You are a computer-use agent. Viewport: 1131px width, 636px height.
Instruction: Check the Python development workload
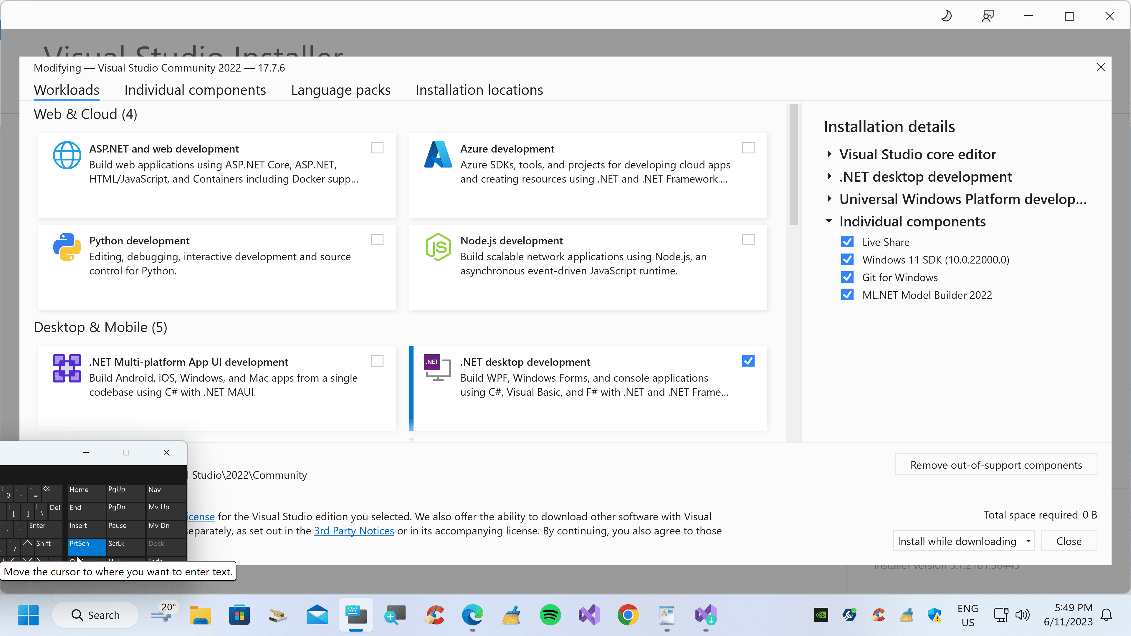pyautogui.click(x=377, y=240)
